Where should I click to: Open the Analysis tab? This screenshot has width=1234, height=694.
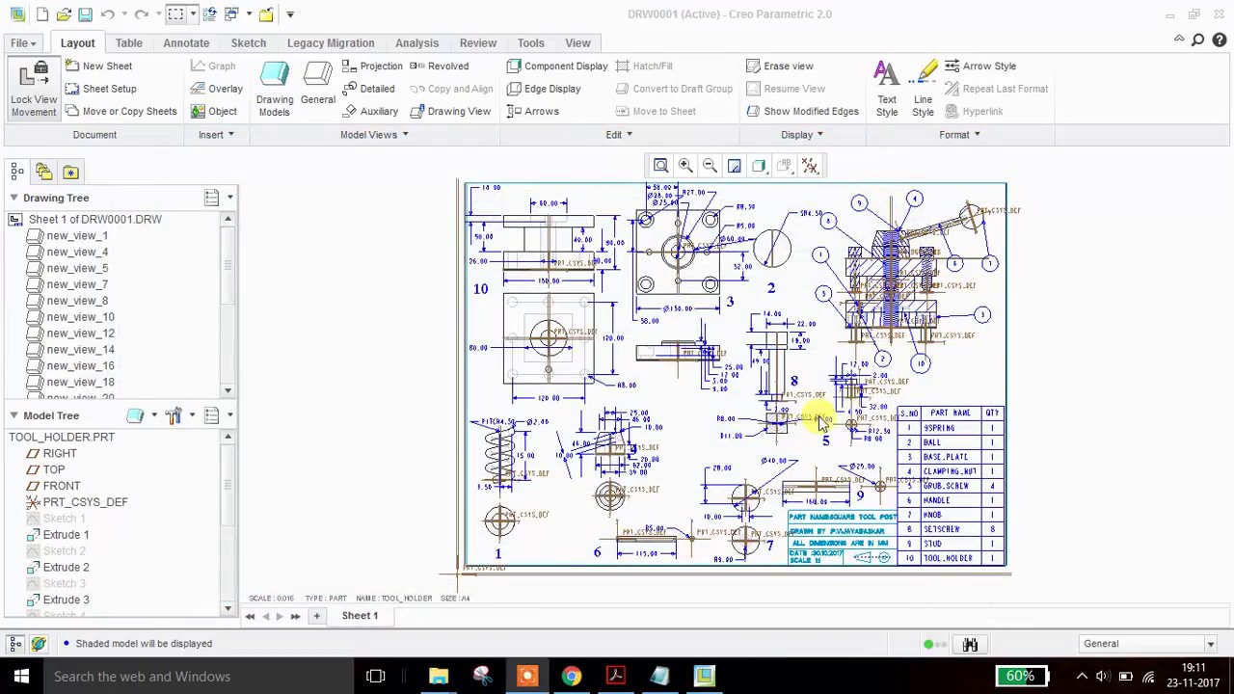(x=416, y=42)
